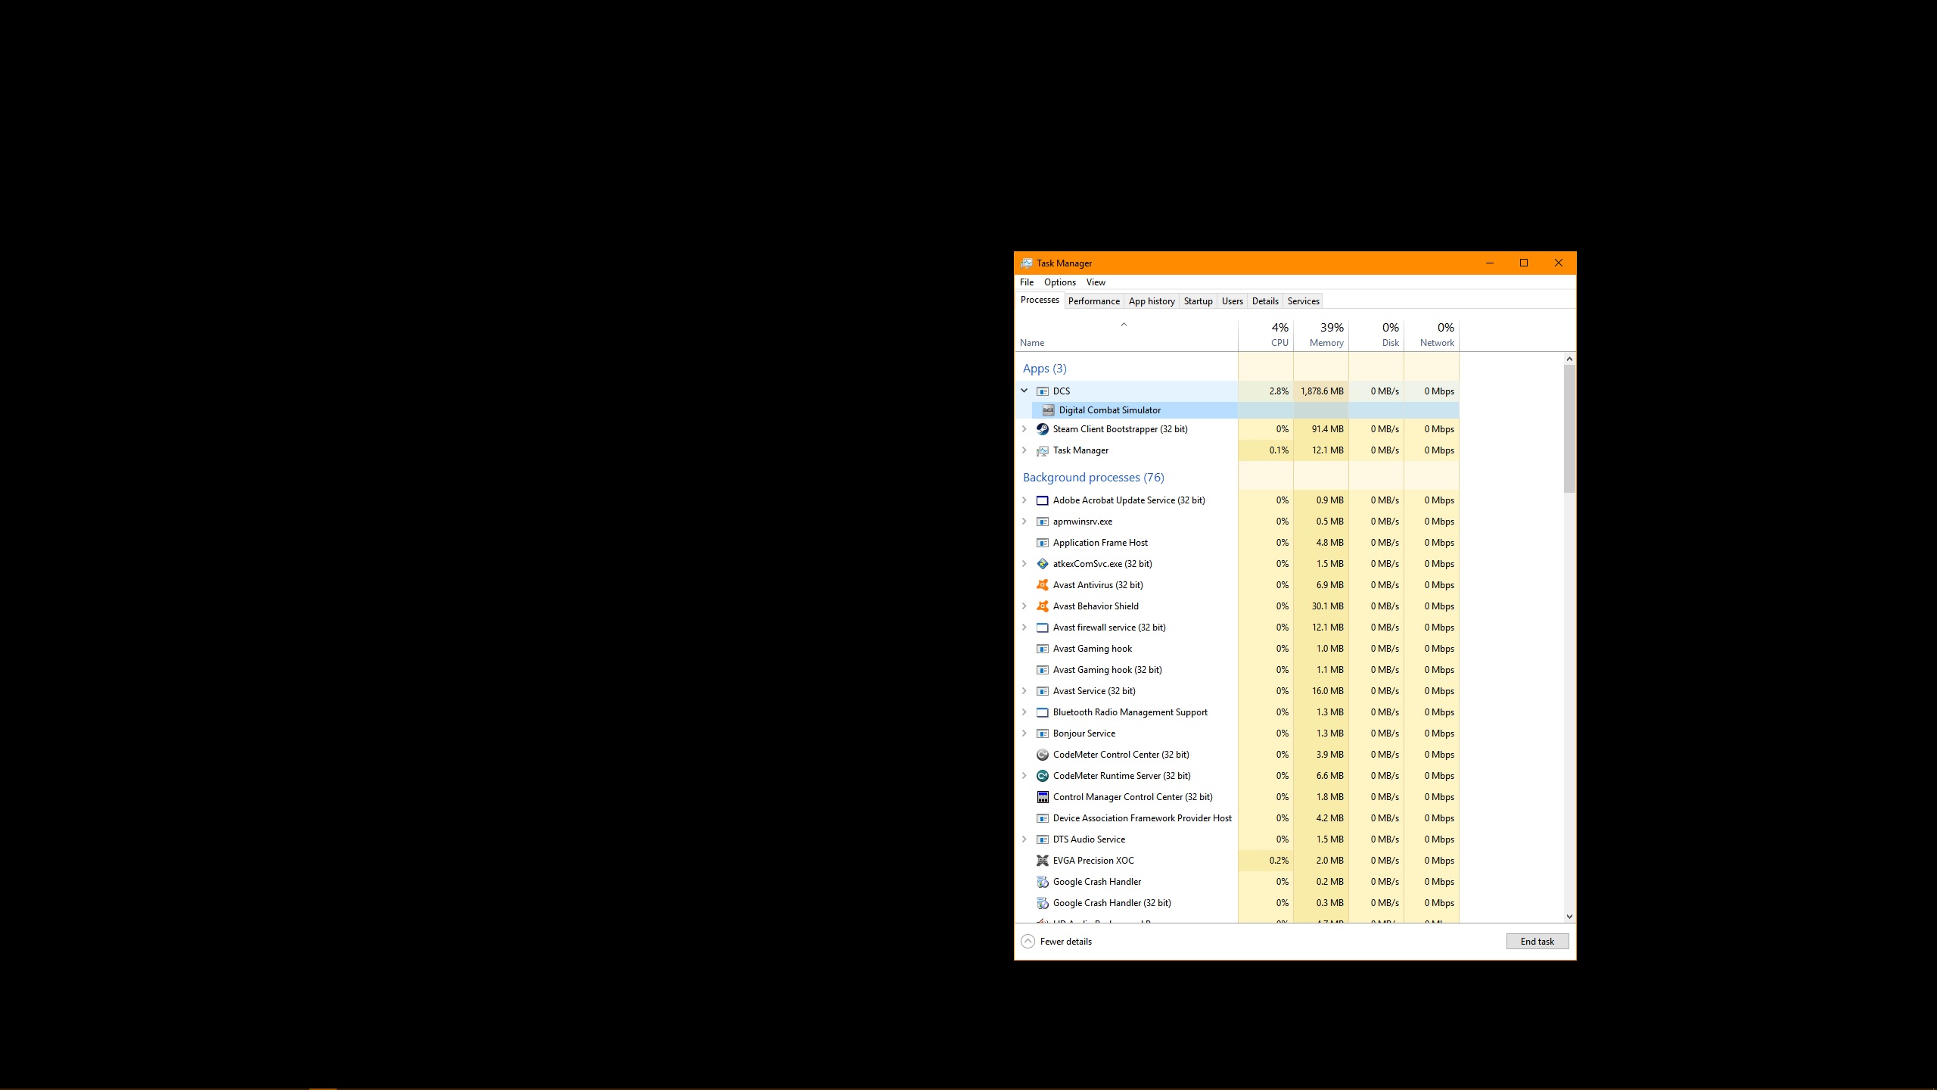Open the Options menu
1937x1090 pixels.
(x=1060, y=282)
